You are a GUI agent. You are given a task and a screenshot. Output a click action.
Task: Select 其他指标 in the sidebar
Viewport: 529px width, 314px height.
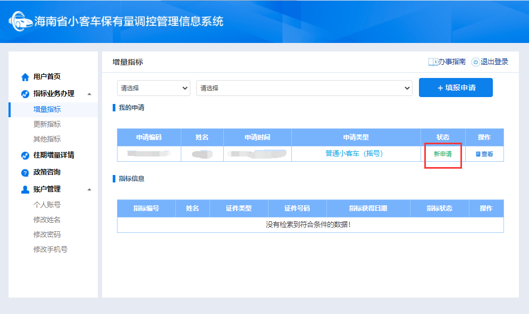[47, 139]
